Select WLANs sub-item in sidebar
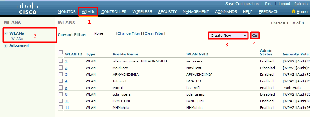Screen dimensions: 310x117 pos(17,39)
